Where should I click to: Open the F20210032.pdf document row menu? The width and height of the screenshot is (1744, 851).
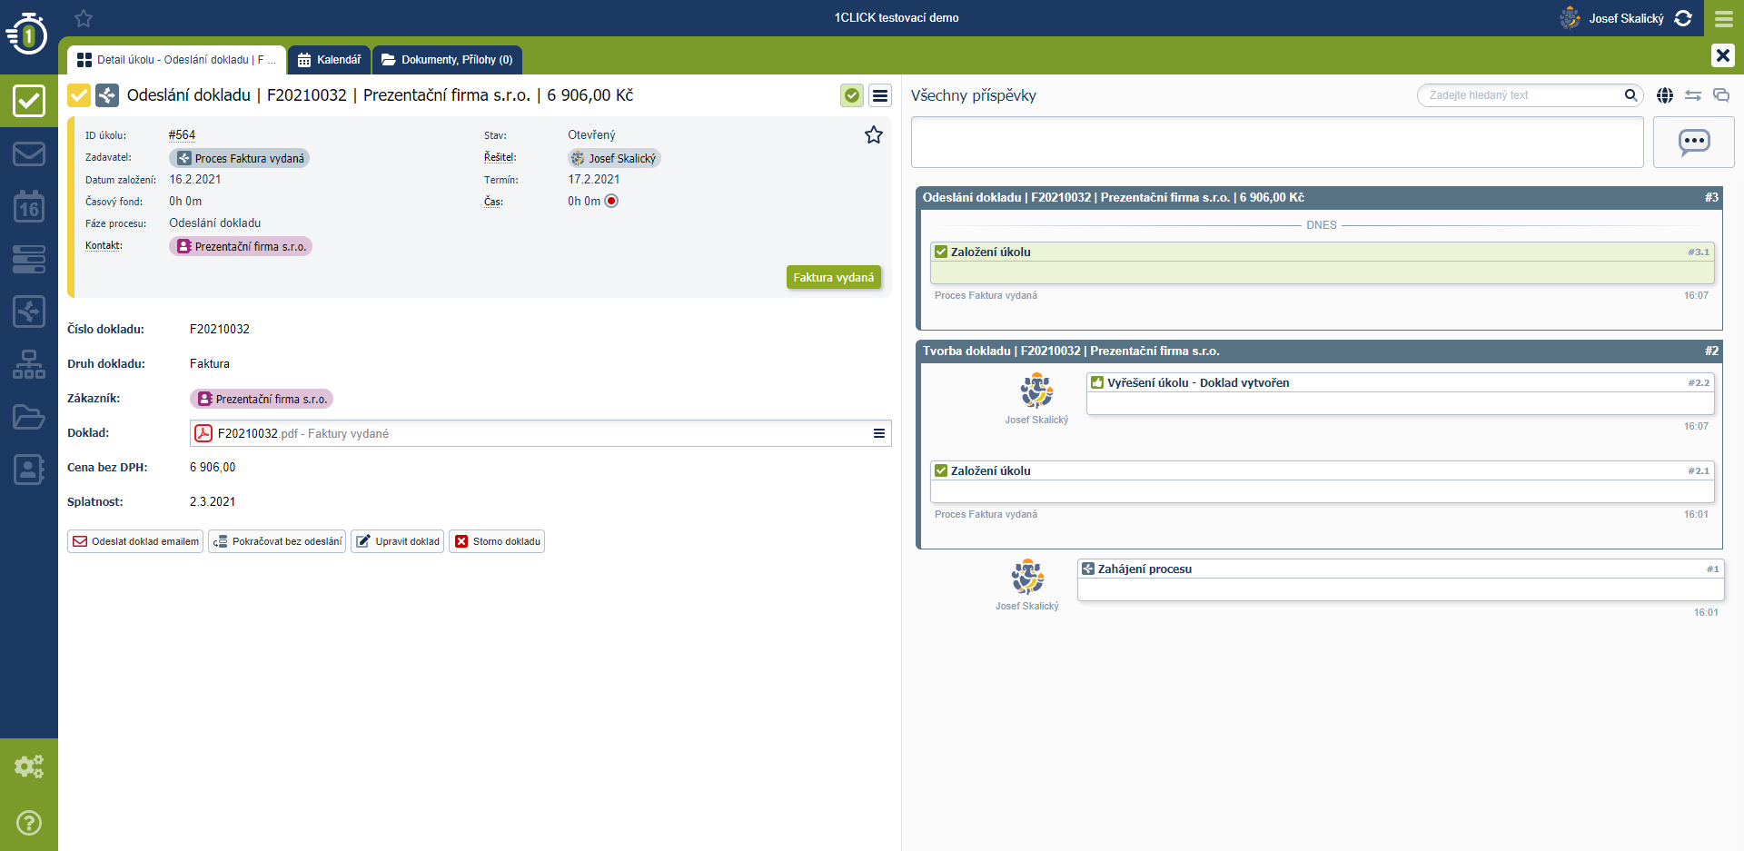pos(878,434)
